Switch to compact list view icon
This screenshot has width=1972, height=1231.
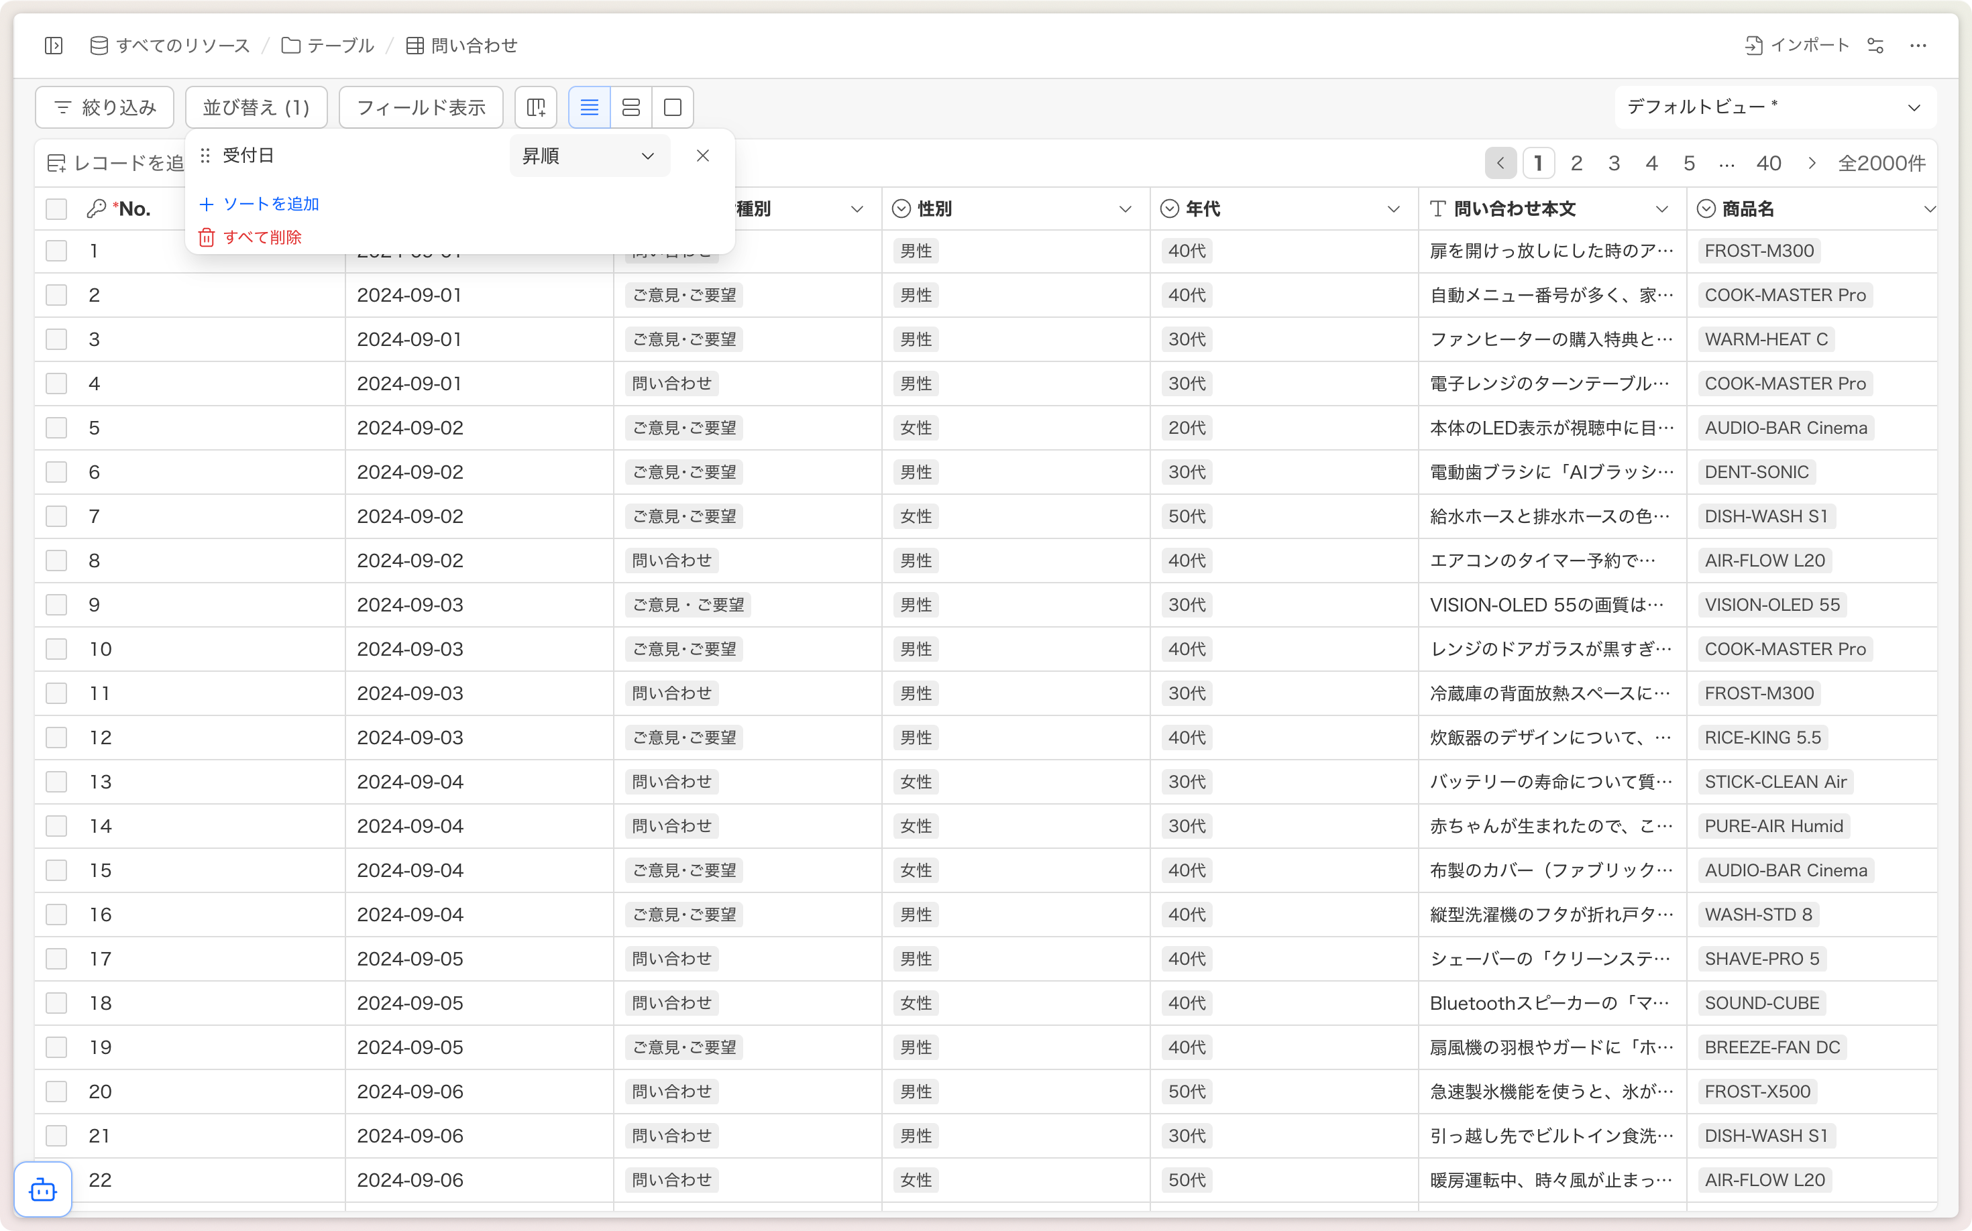coord(589,107)
